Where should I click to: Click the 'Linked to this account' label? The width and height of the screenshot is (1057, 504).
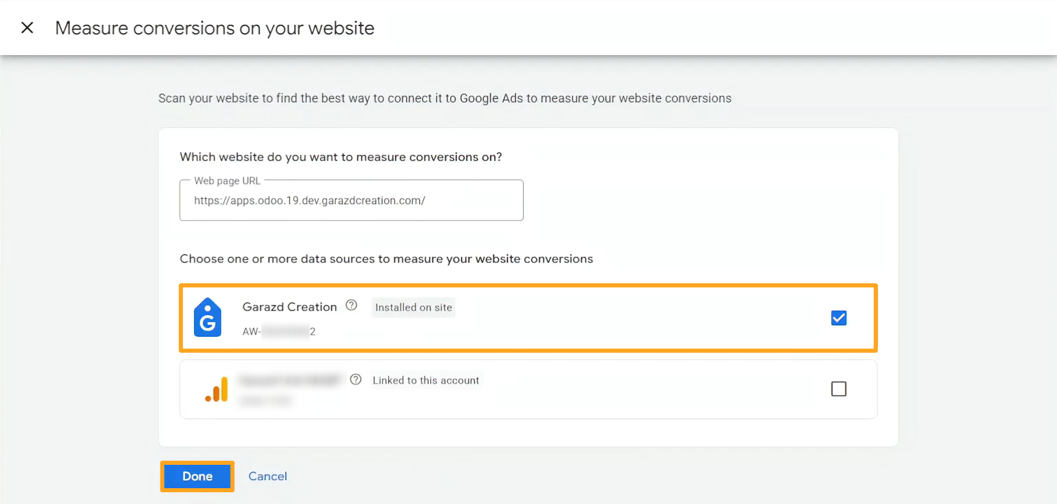[x=426, y=380]
